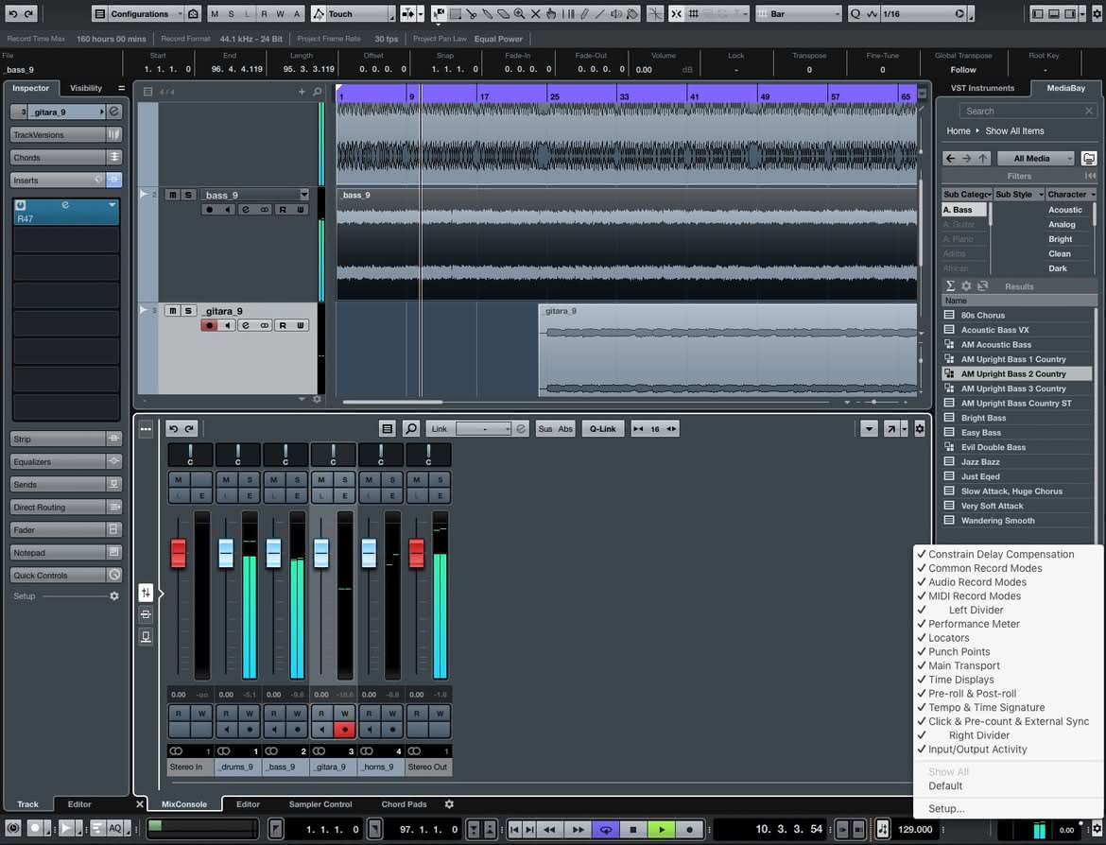Open All Media dropdown in MediaBay
Viewport: 1106px width, 845px height.
tap(1035, 158)
